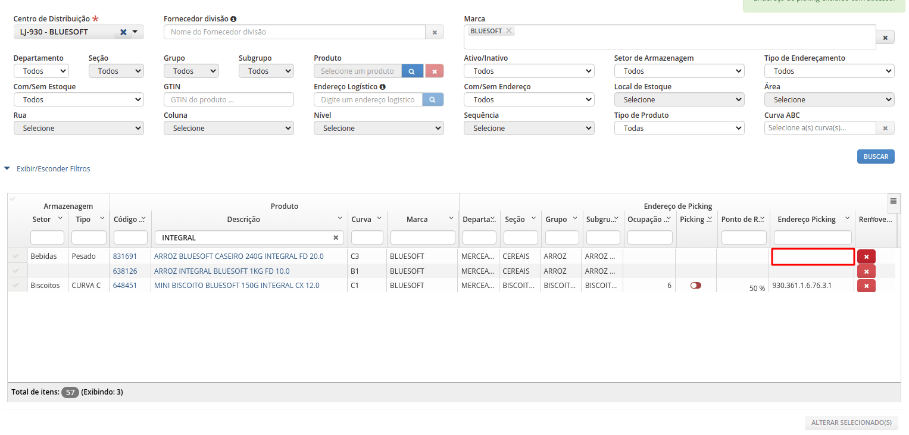Open the Setor de Armazenagem dropdown
This screenshot has height=435, width=909.
(x=679, y=71)
